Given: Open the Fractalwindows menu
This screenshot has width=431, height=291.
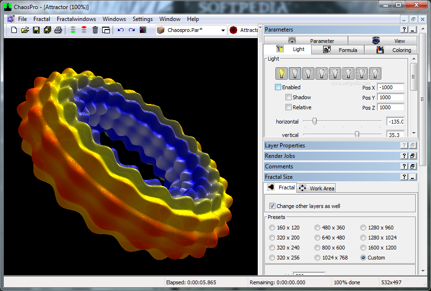Looking at the screenshot, I should point(76,19).
